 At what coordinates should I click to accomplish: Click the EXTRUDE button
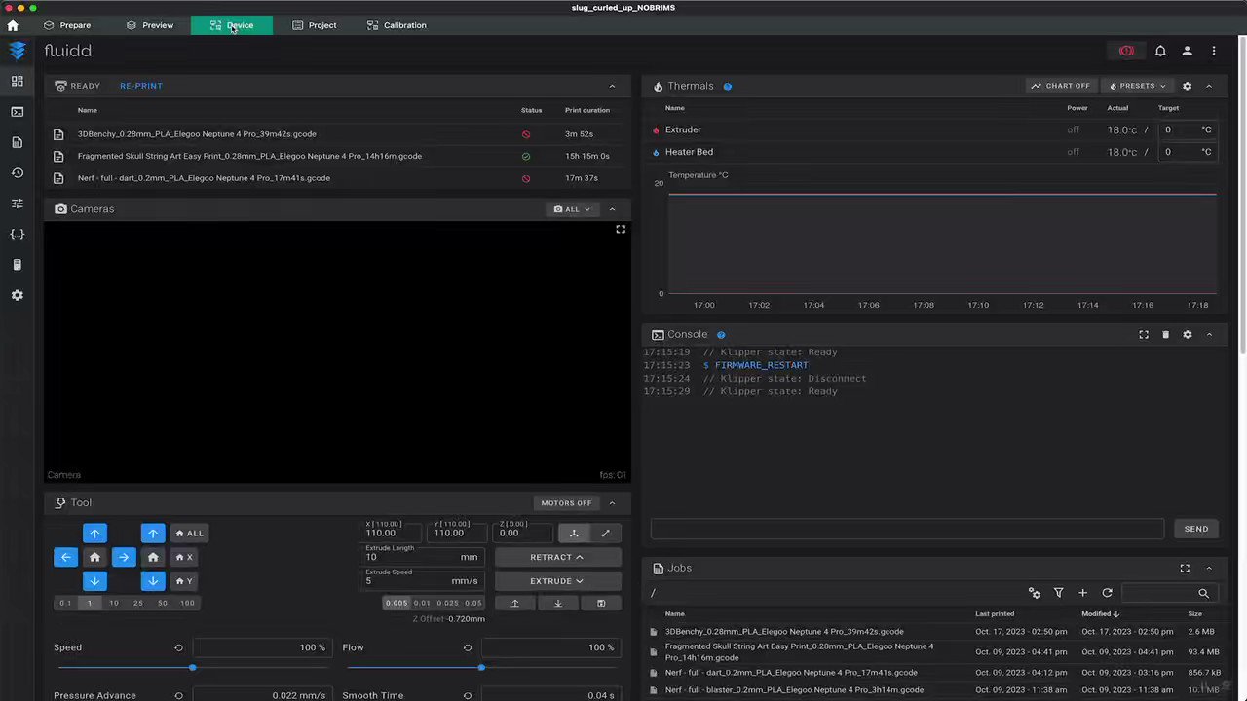pos(557,581)
